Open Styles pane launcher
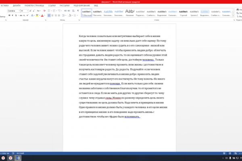 (234, 20)
